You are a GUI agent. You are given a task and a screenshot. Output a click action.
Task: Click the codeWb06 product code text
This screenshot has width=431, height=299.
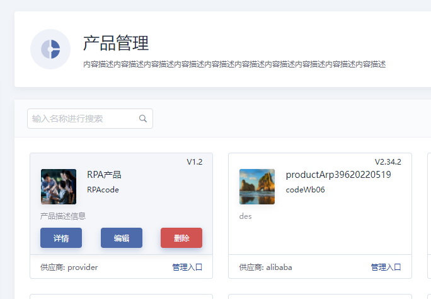[305, 190]
